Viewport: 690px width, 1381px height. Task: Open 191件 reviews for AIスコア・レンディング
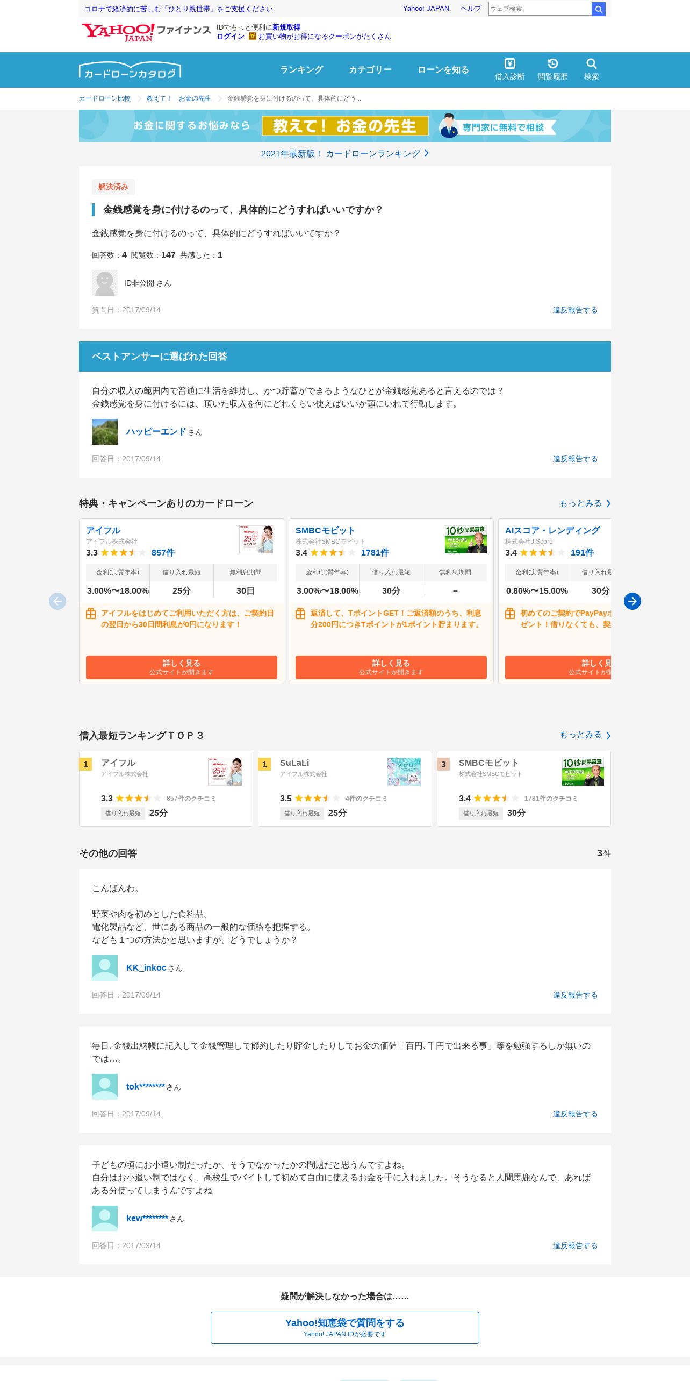point(582,553)
